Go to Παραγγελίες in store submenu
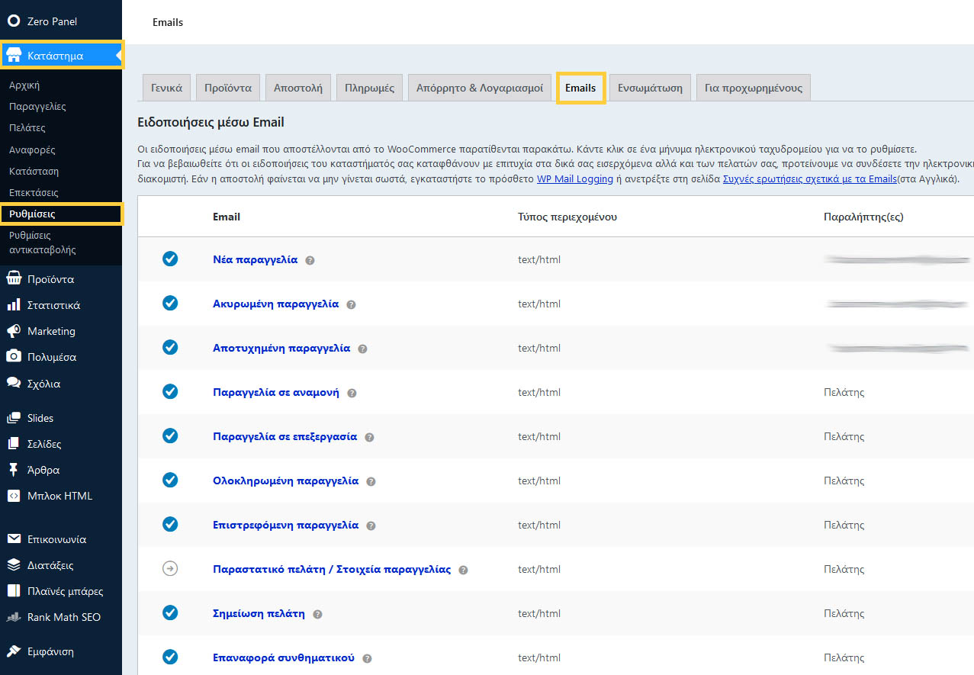 click(x=37, y=107)
